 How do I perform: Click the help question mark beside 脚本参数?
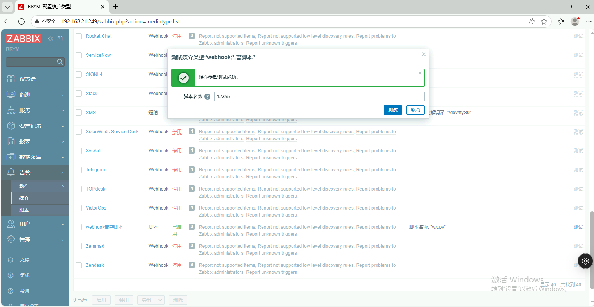[207, 97]
